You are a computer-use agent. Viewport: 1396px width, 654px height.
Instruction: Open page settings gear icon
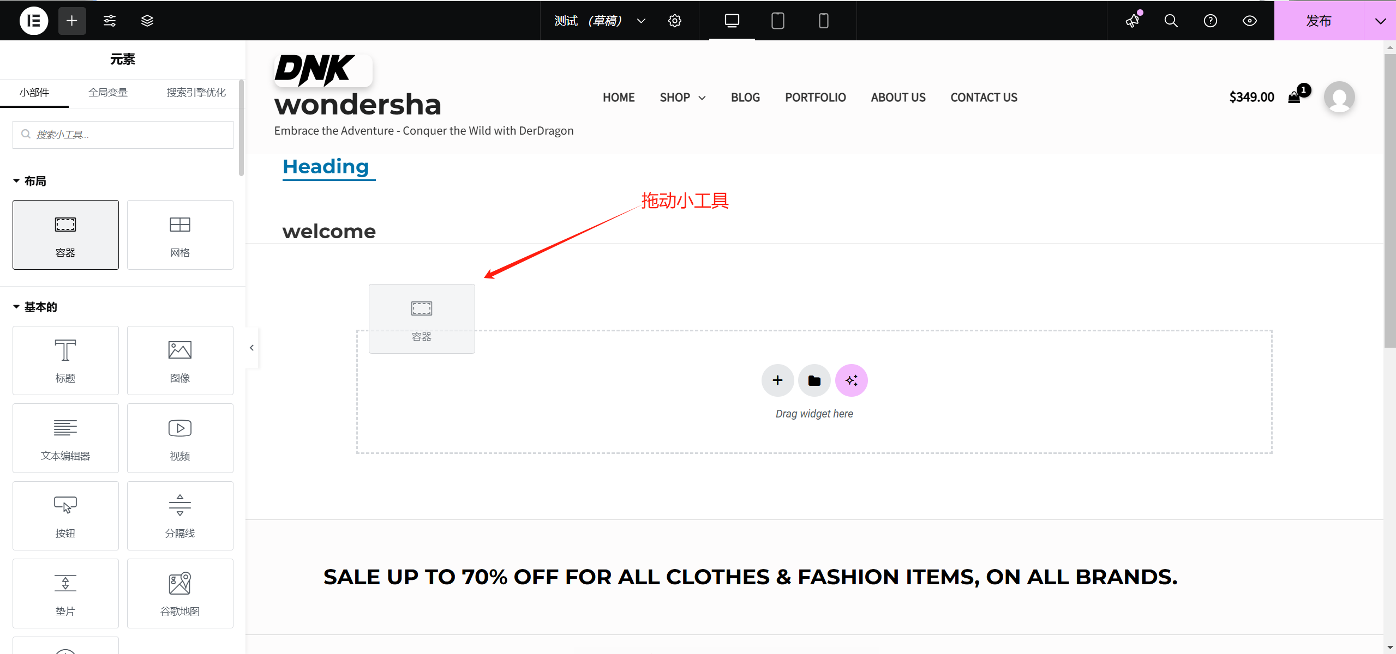pyautogui.click(x=675, y=21)
